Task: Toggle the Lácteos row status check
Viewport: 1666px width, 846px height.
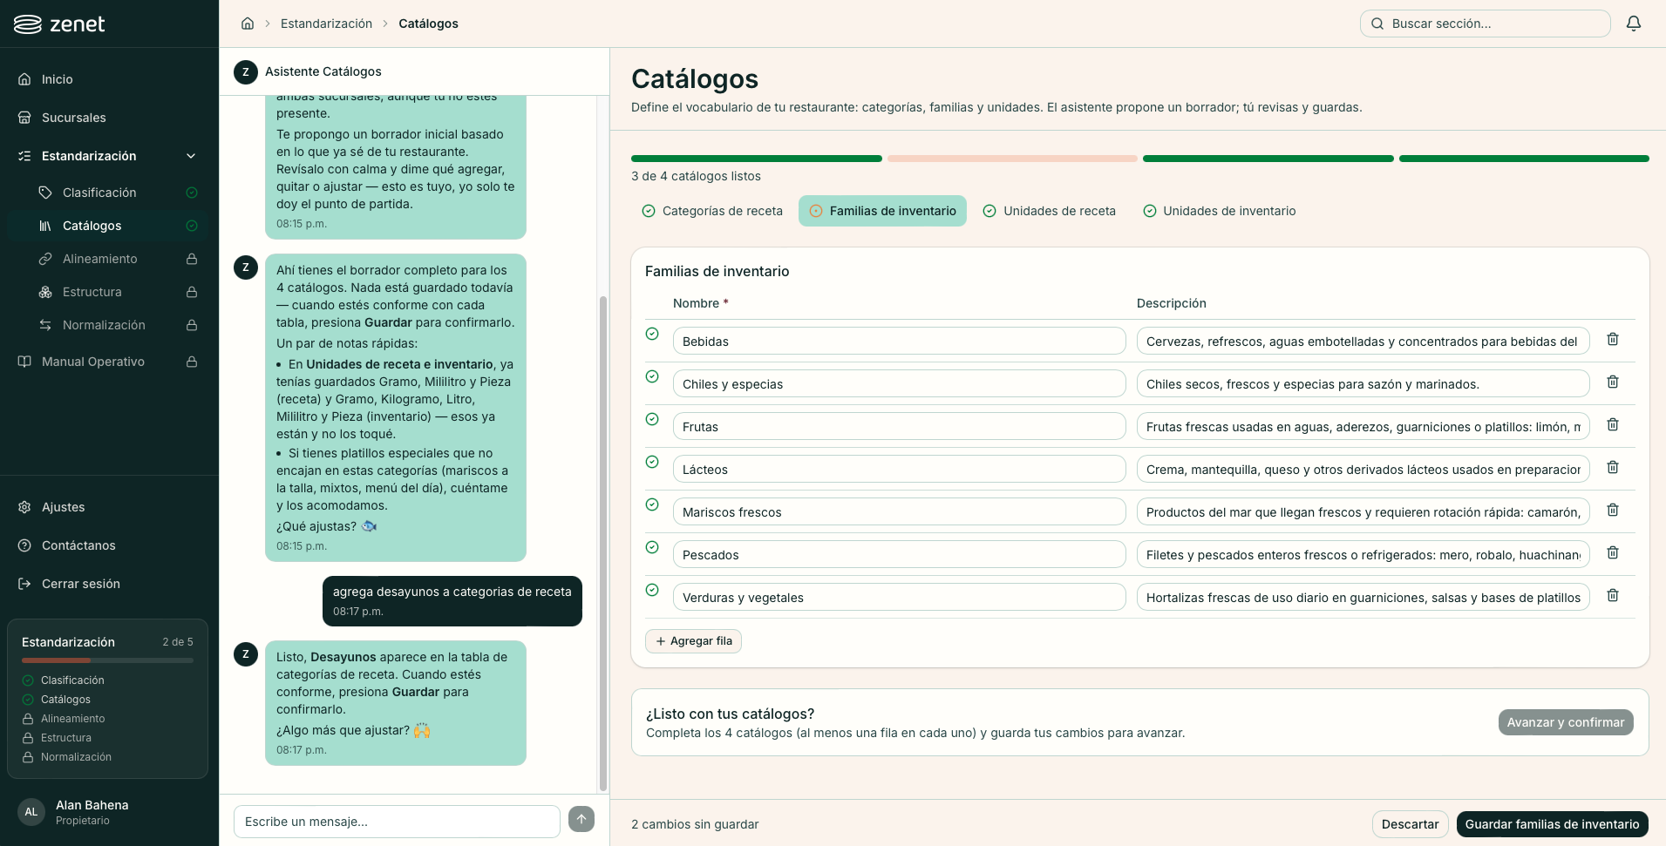Action: [652, 462]
